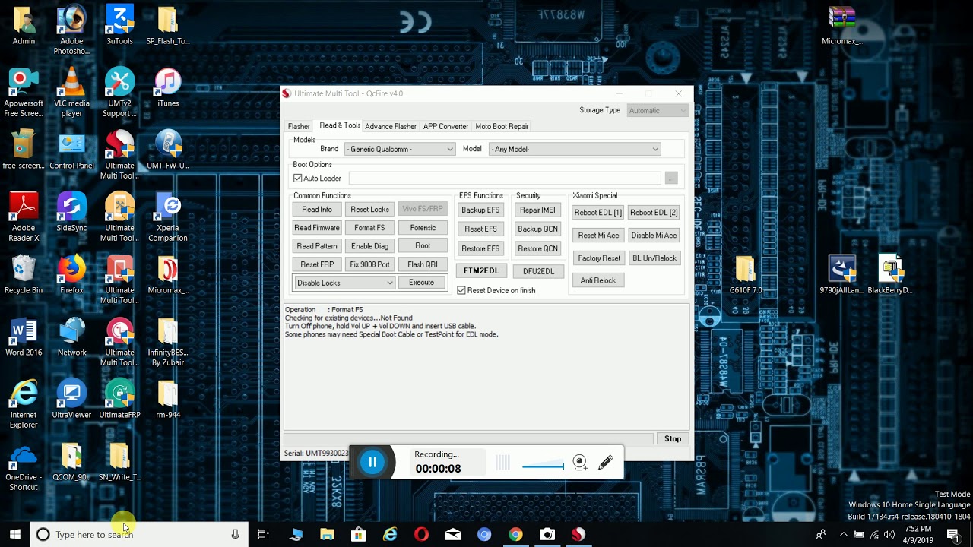Click the Repair IMEI button
Image resolution: width=973 pixels, height=547 pixels.
pyautogui.click(x=537, y=210)
